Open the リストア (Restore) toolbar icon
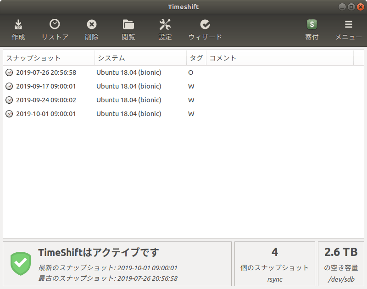This screenshot has width=367, height=289. (55, 24)
